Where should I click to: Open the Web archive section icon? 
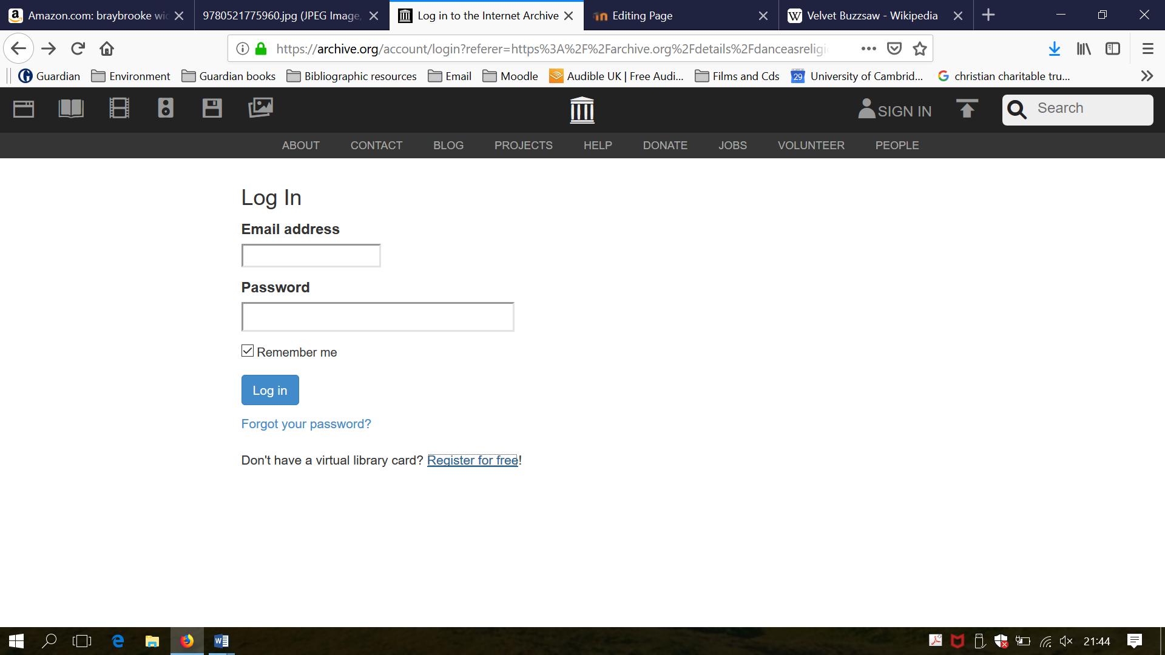pos(24,109)
